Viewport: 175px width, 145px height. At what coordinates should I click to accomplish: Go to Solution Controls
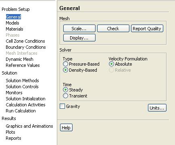[22, 87]
